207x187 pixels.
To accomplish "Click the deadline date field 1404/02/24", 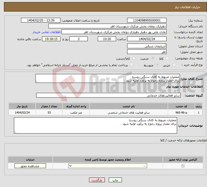I will click(147, 39).
